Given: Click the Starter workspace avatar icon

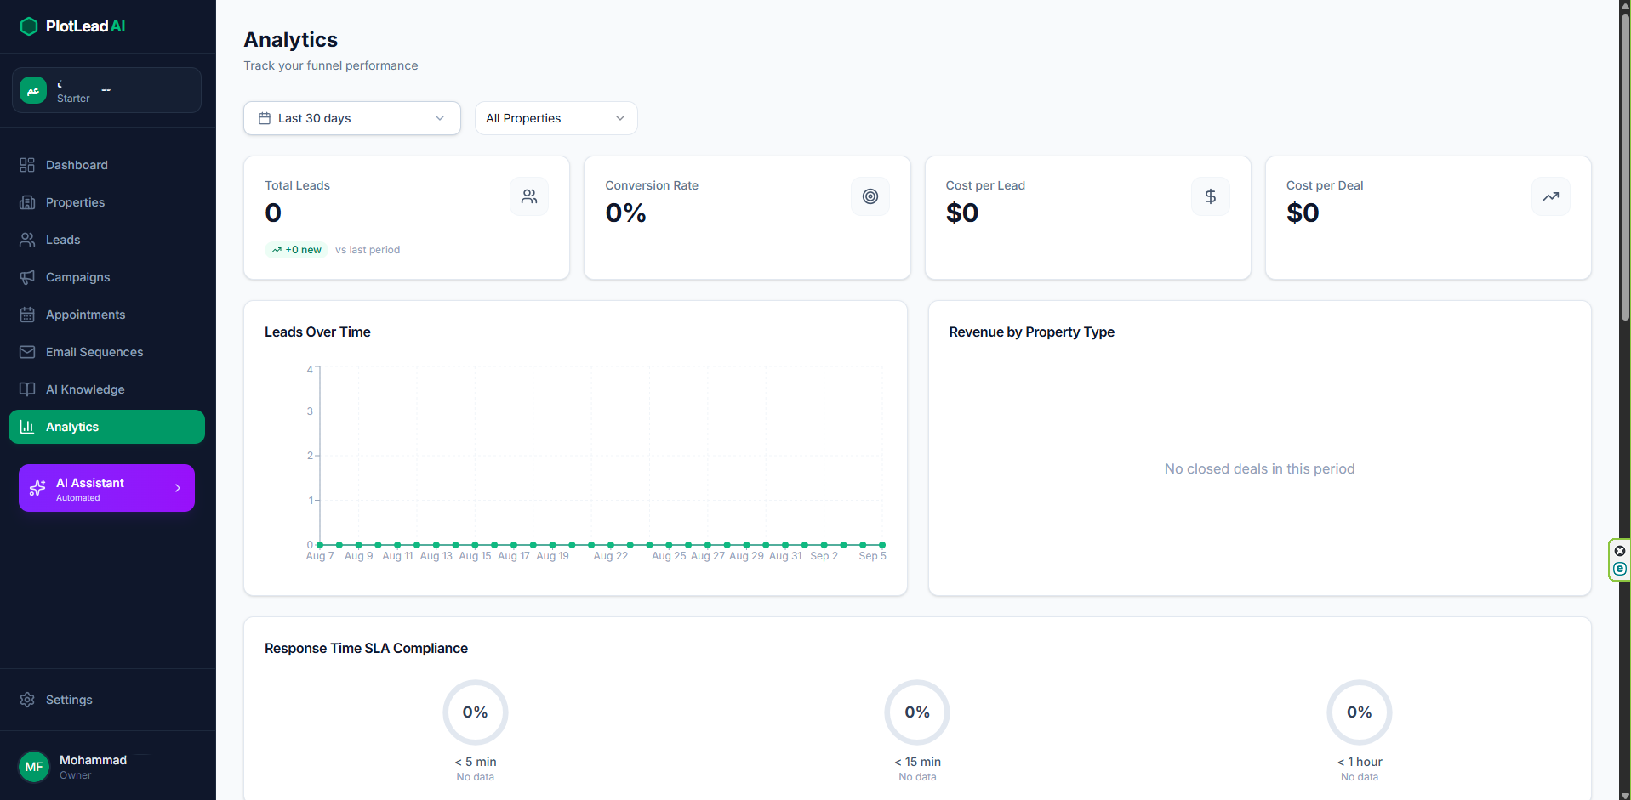Looking at the screenshot, I should coord(33,90).
